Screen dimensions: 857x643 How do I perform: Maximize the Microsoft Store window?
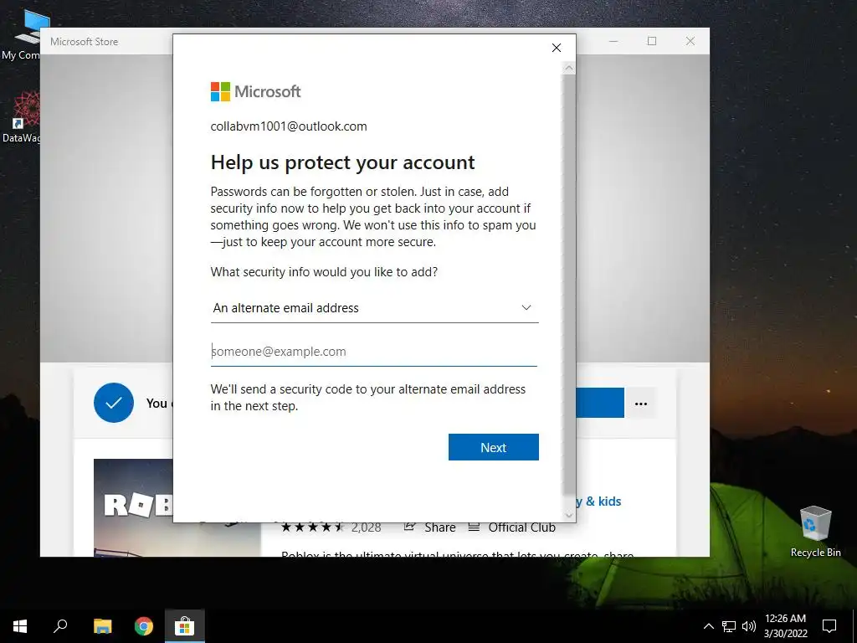click(x=651, y=41)
